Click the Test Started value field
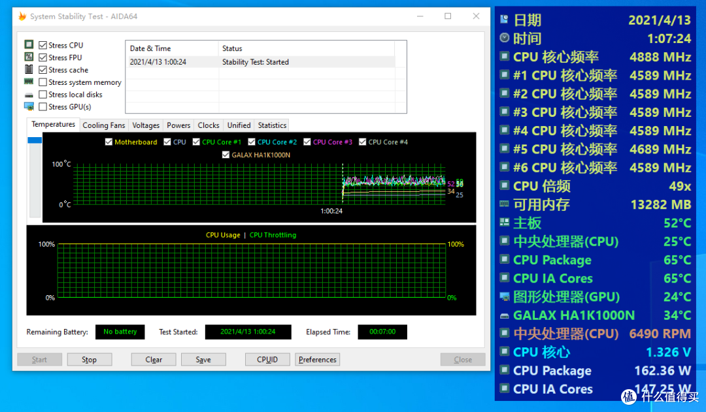Screen dimensions: 706x412 point(248,332)
